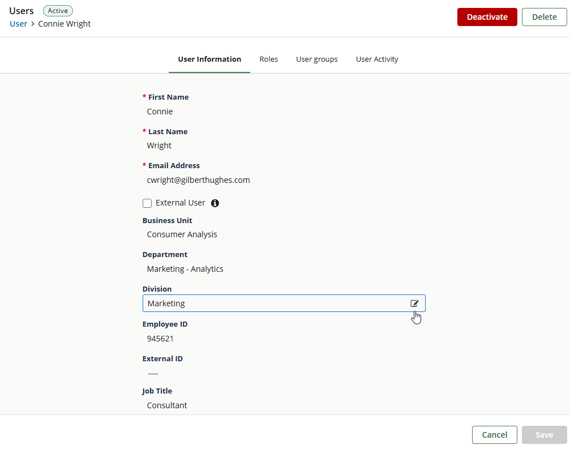
Task: Switch to the Roles tab
Action: coord(268,59)
